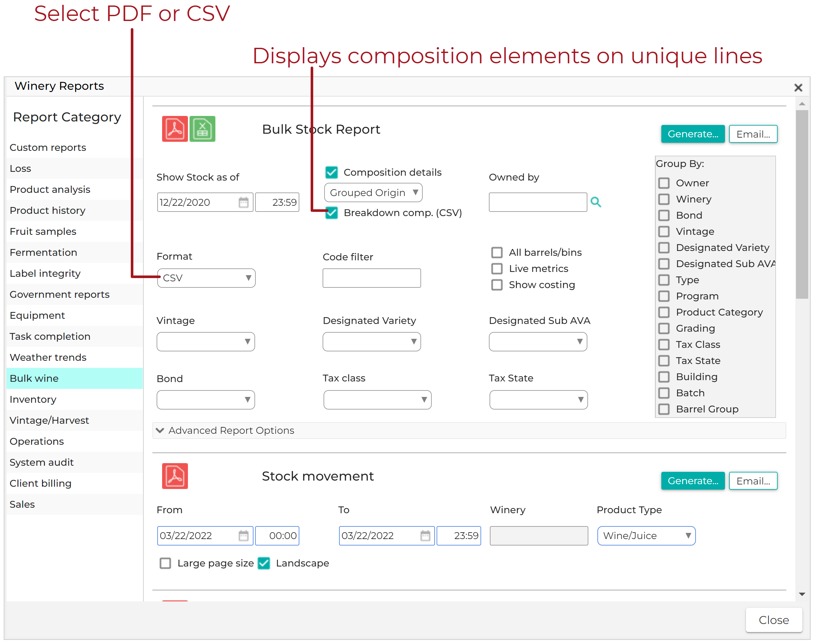Select Bulk wine category
This screenshot has width=816, height=644.
[75, 379]
